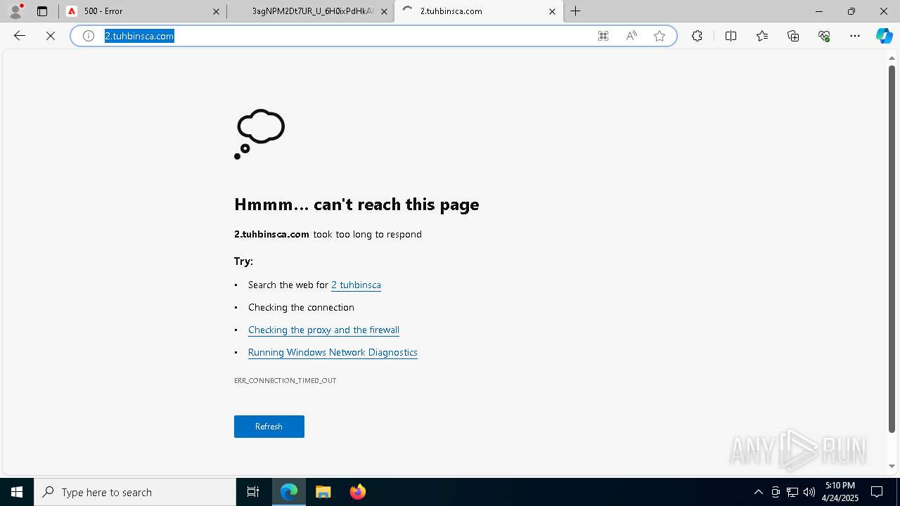Viewport: 900px width, 506px height.
Task: Open the Extensions puzzle icon
Action: click(697, 36)
